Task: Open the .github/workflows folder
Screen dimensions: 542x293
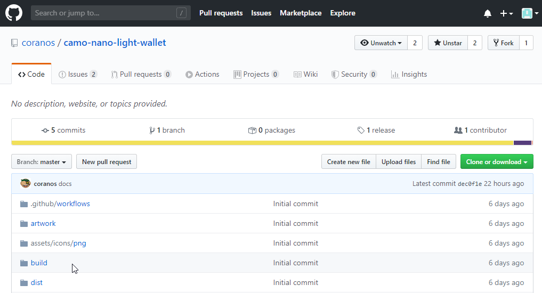Action: [60, 204]
